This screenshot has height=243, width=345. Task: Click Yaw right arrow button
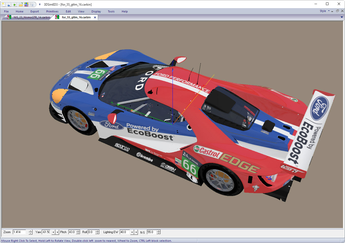[57, 232]
